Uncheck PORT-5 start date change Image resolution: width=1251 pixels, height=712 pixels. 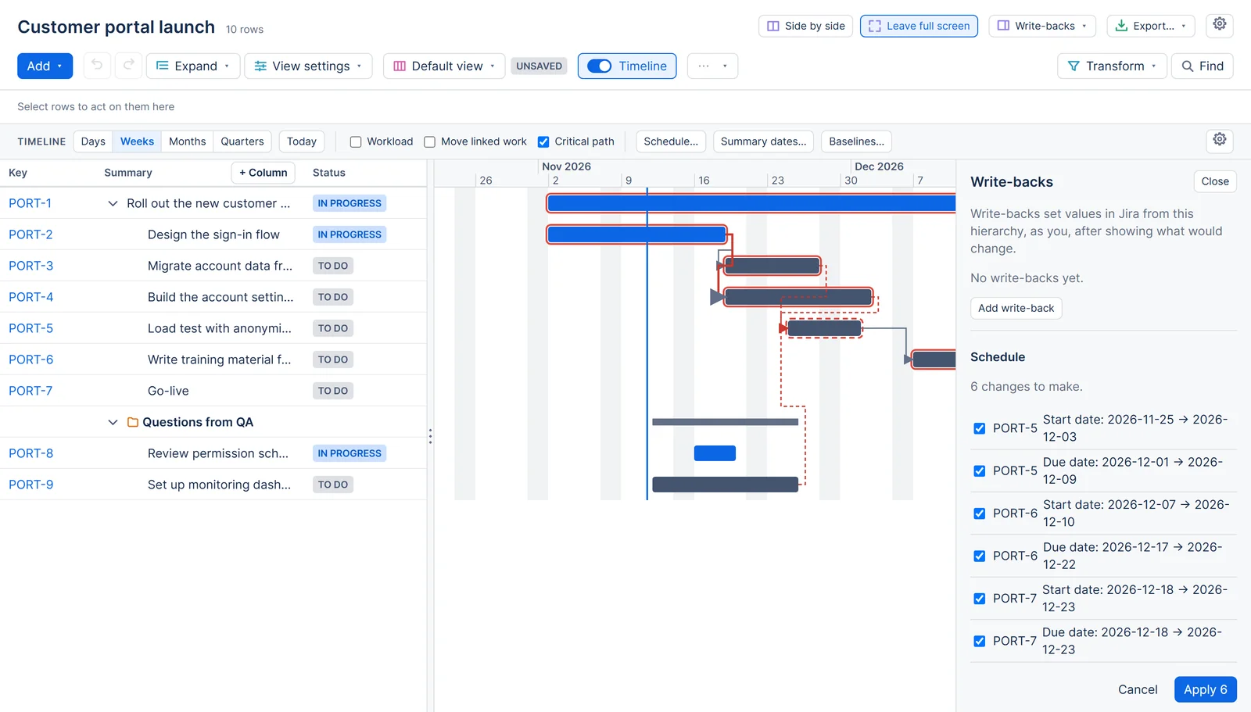pos(979,428)
